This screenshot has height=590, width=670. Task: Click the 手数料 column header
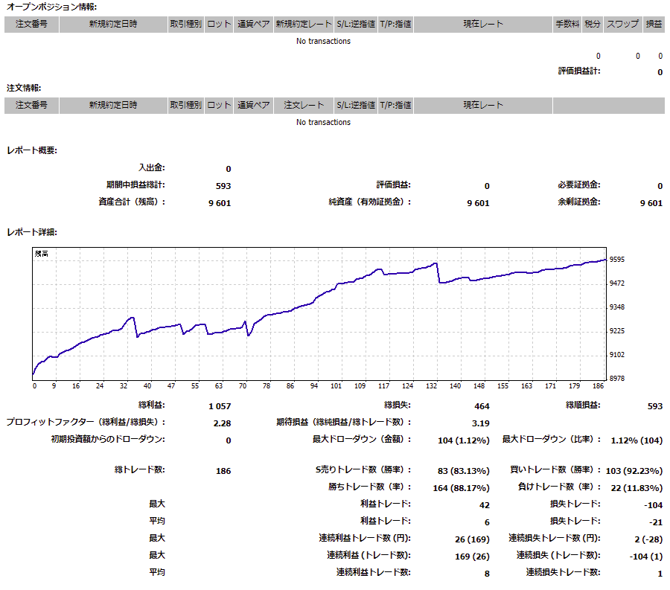(x=567, y=24)
